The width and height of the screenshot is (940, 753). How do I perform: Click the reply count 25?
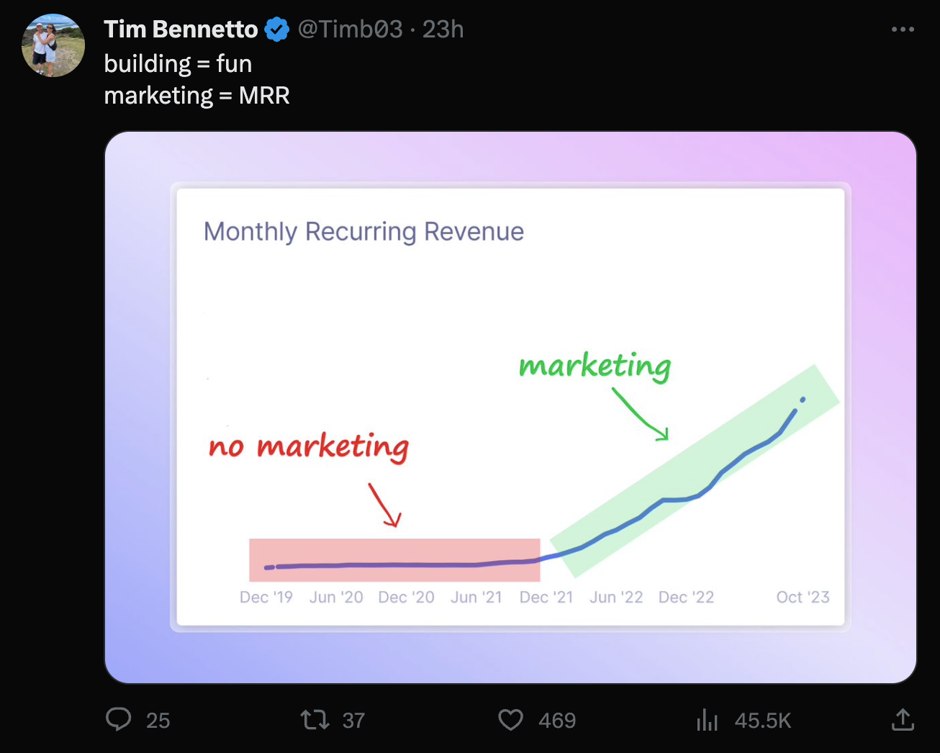point(158,721)
